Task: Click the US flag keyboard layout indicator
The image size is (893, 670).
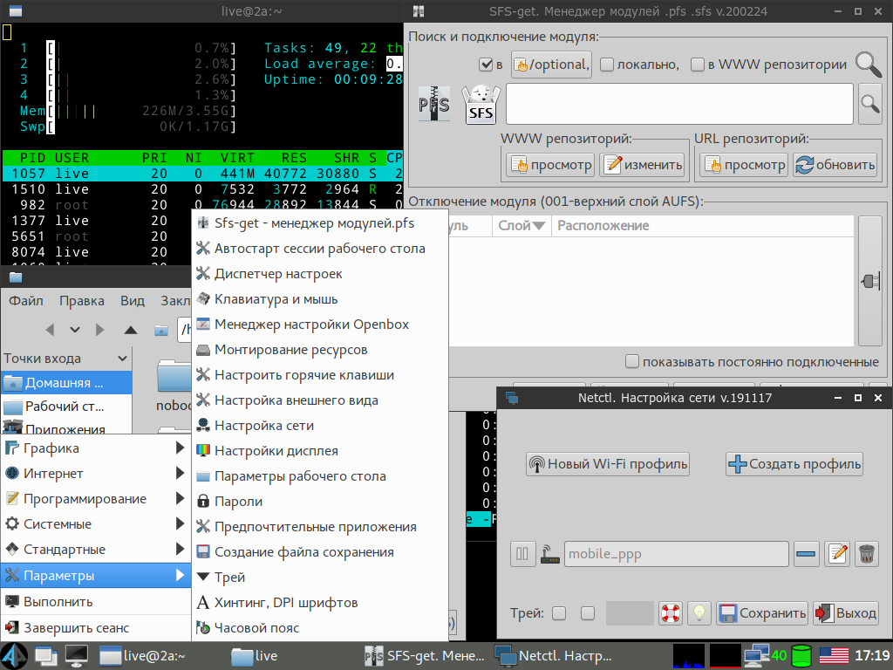Action: (x=834, y=655)
